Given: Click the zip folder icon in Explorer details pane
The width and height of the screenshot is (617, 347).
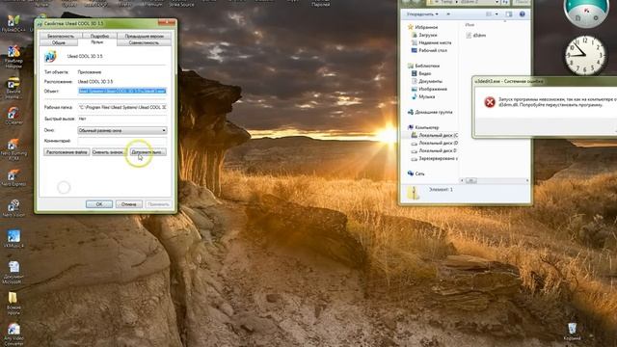Looking at the screenshot, I should click(414, 193).
